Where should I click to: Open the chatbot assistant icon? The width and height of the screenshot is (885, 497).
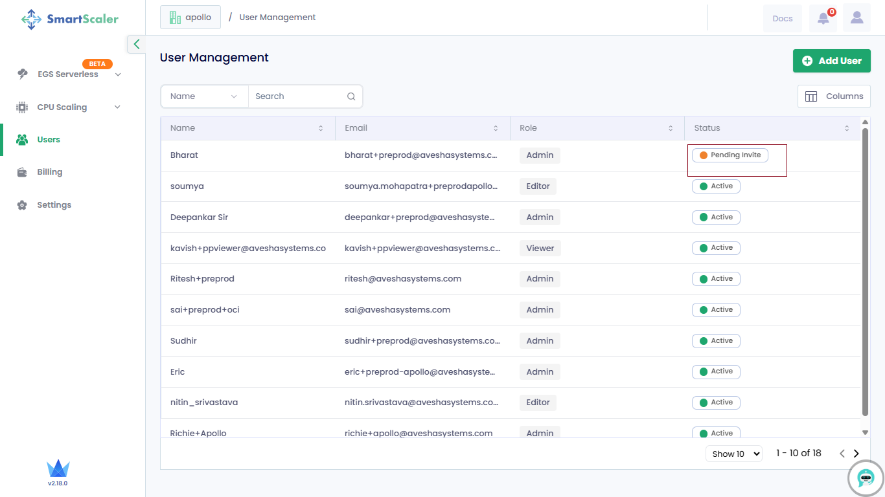866,478
